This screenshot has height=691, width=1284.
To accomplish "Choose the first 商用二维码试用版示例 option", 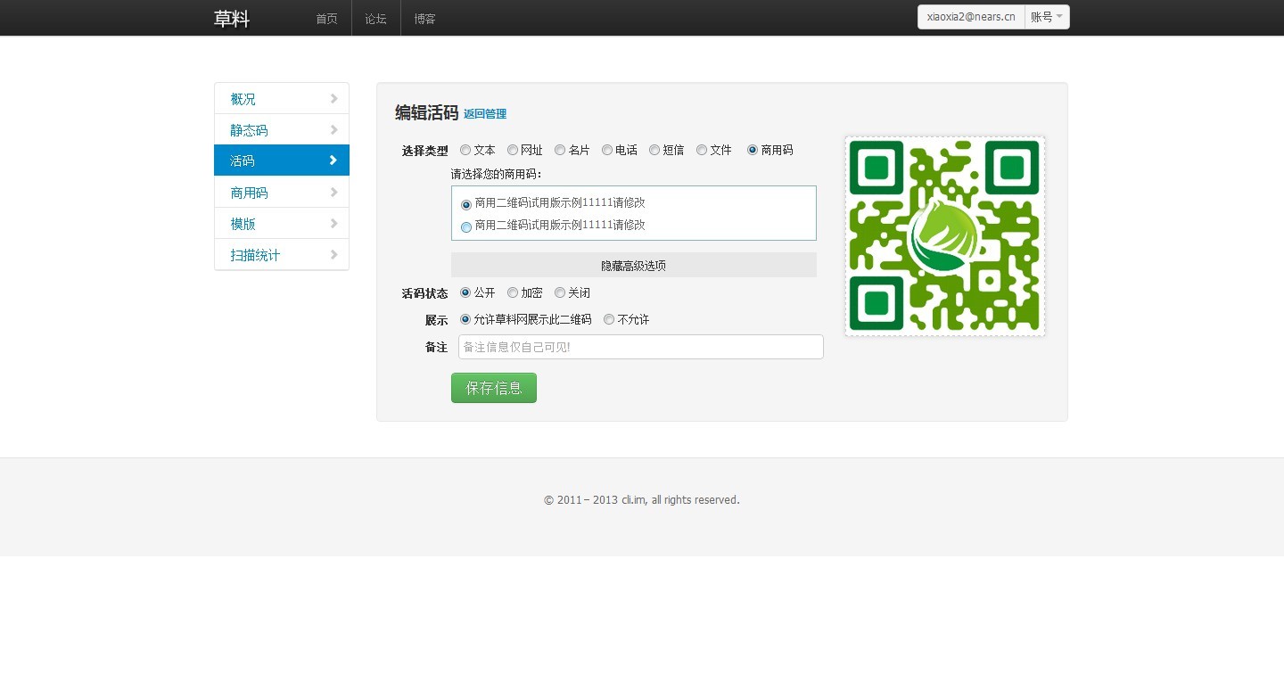I will click(466, 204).
